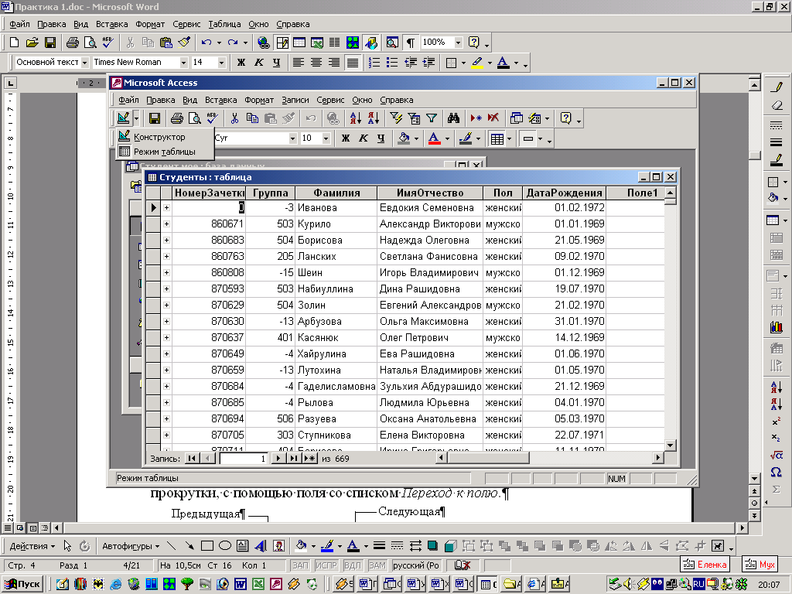Viewport: 792px width, 594px height.
Task: Open Word's font size 14 dropdown
Action: 221,63
